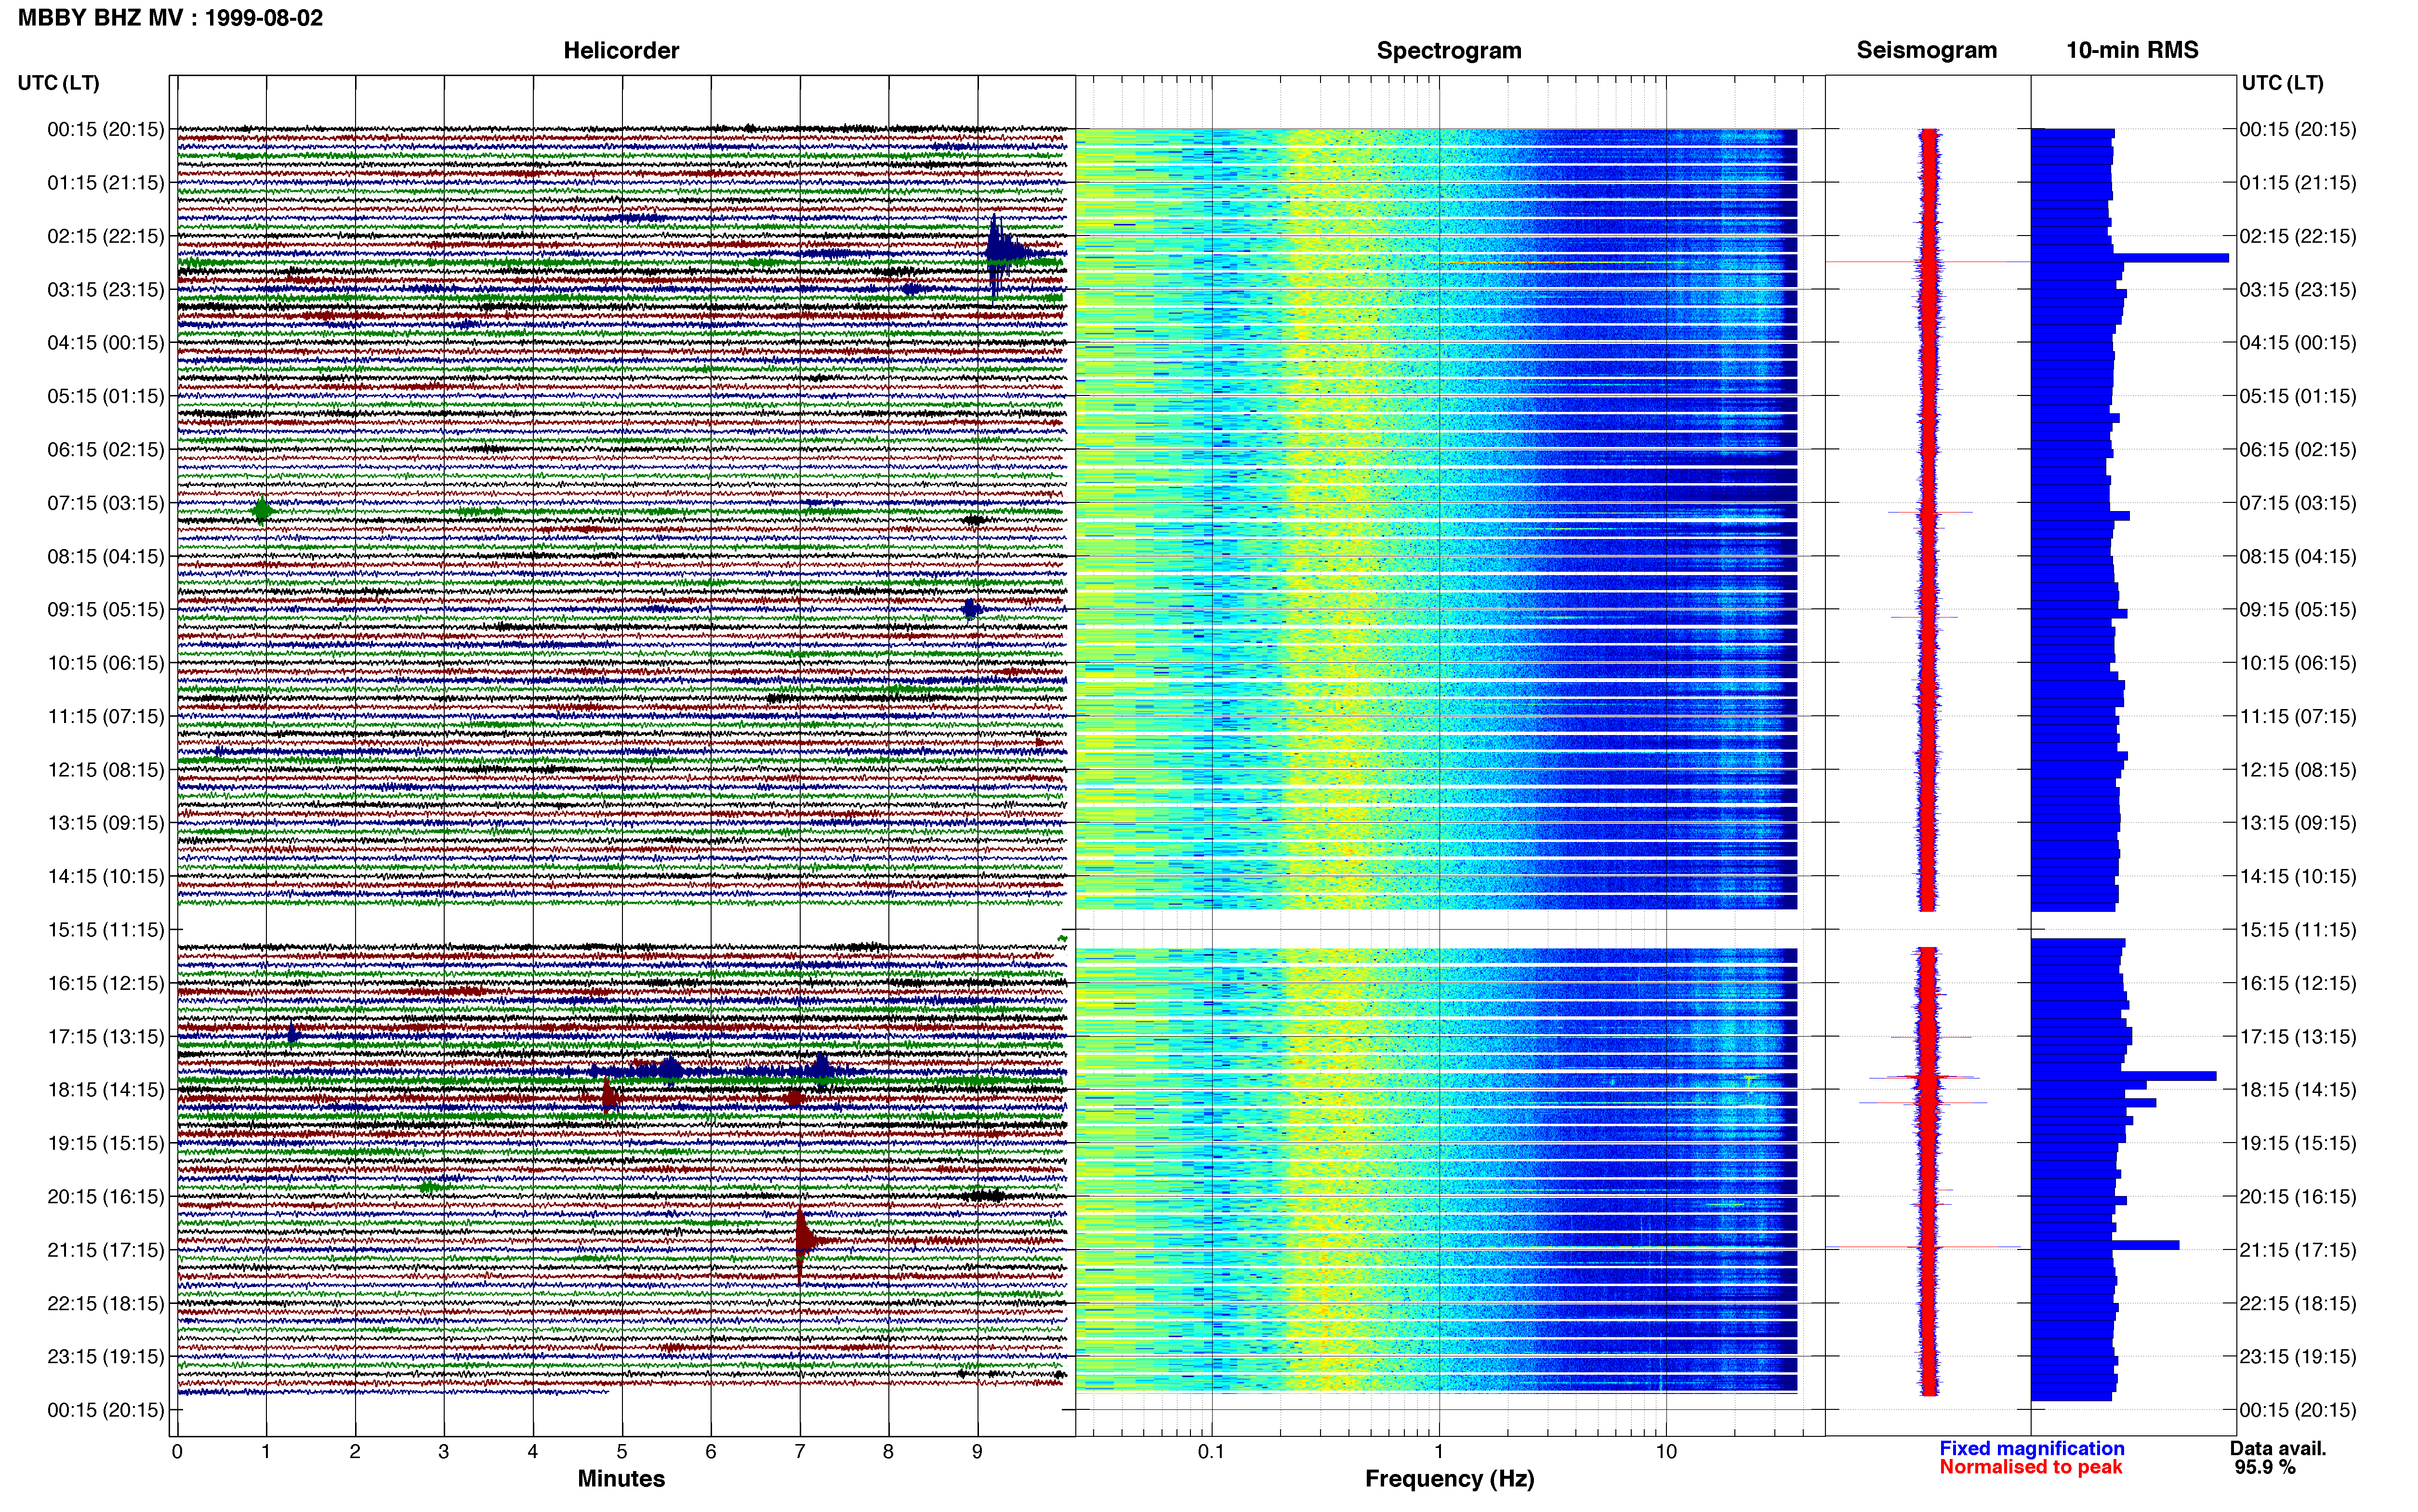Click helicorder-side time label '12:15 (08:15)'
The image size is (2418, 1512).
(x=106, y=770)
